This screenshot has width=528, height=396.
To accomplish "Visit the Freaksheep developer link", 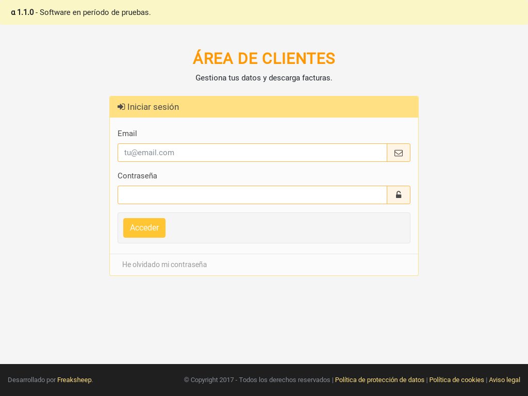I will (74, 380).
